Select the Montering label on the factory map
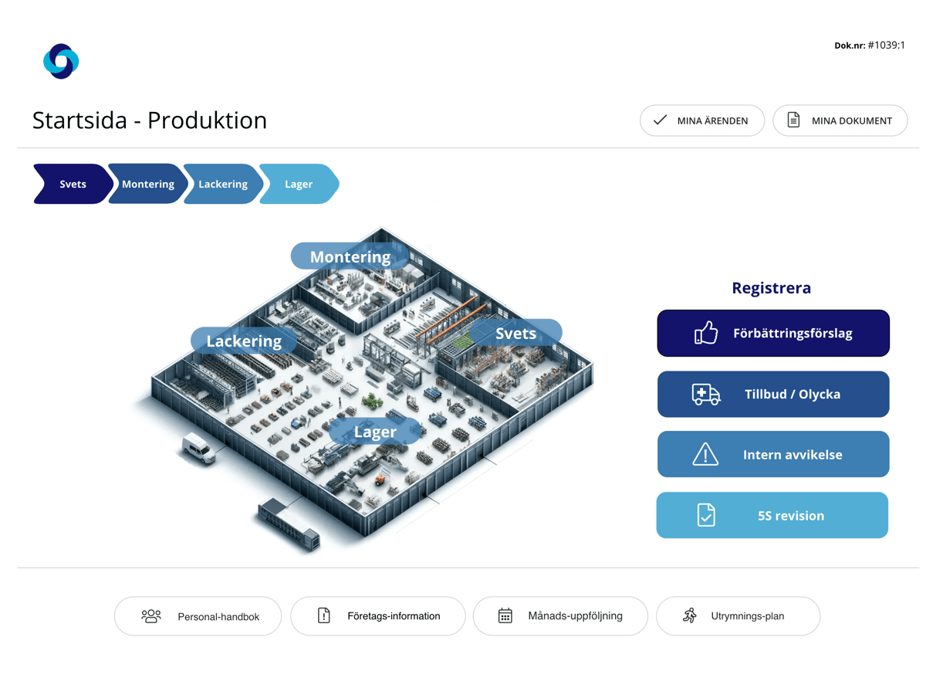The width and height of the screenshot is (926, 695). click(x=350, y=256)
